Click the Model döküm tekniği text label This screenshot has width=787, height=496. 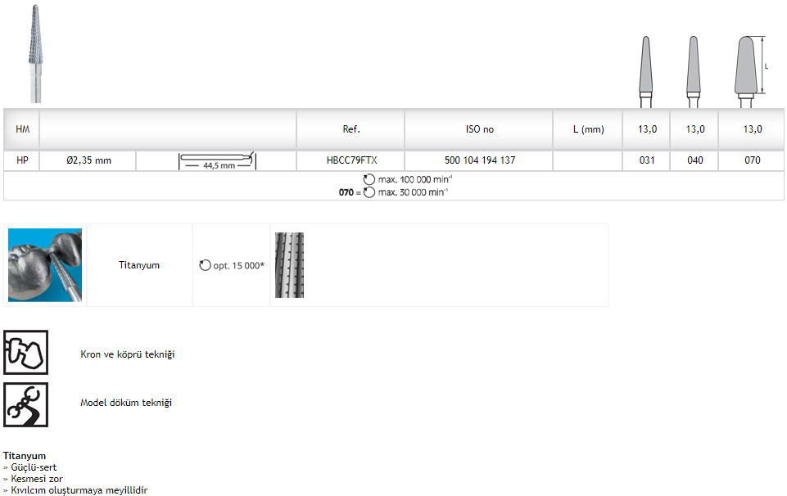[126, 403]
